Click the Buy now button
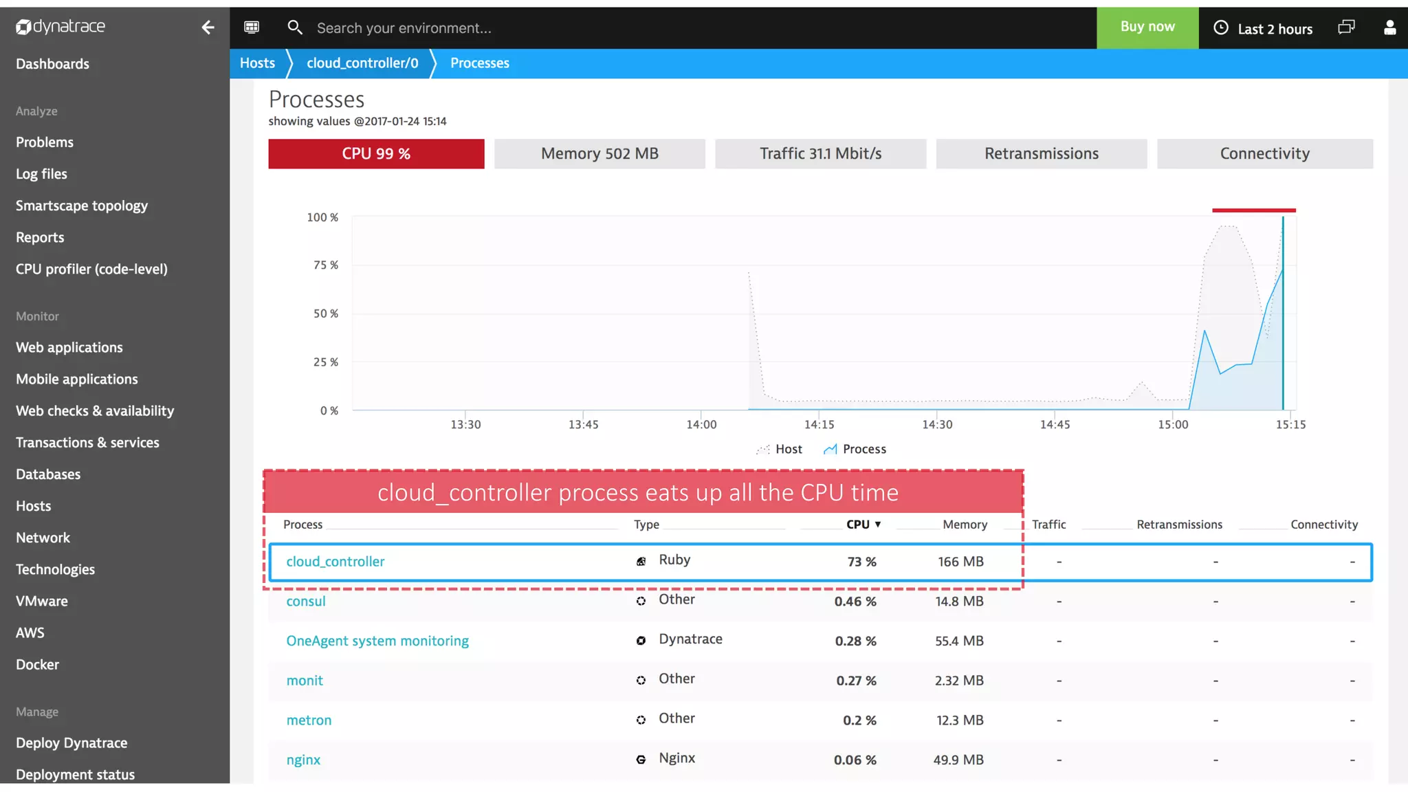 1147,27
